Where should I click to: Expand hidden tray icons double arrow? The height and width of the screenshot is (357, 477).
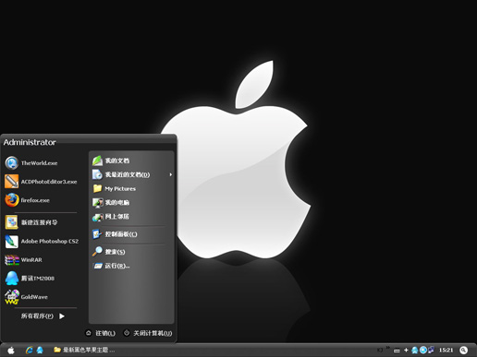click(x=388, y=348)
